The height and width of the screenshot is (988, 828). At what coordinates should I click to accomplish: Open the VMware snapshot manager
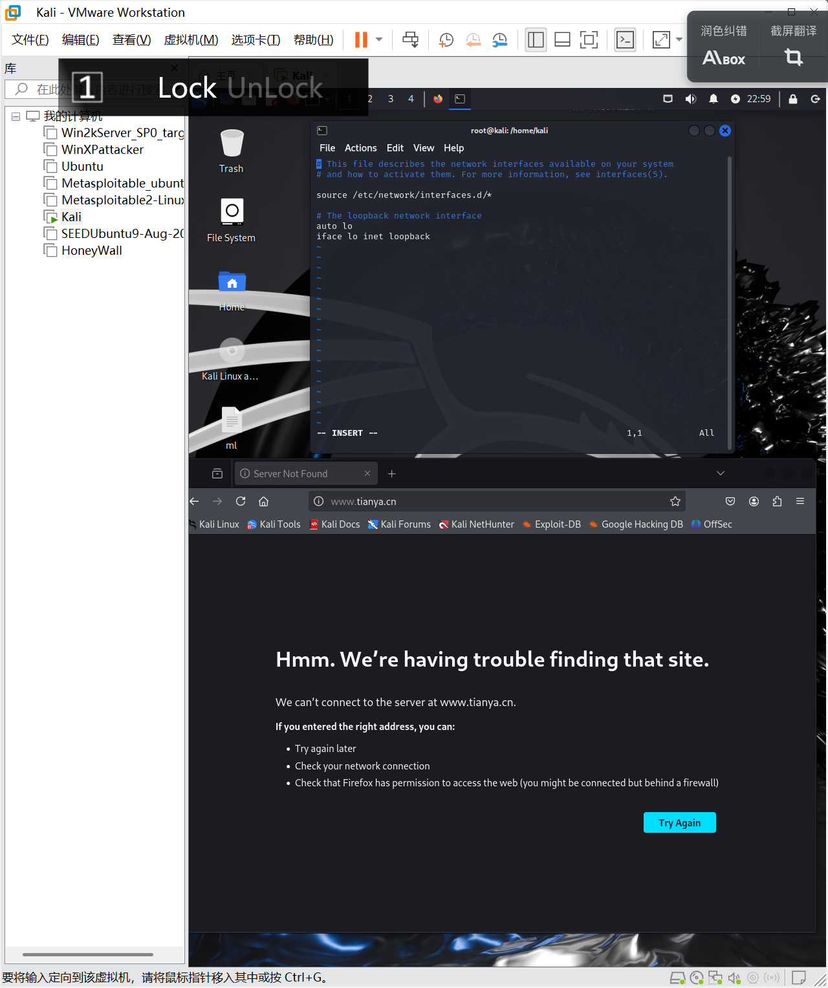click(x=499, y=40)
